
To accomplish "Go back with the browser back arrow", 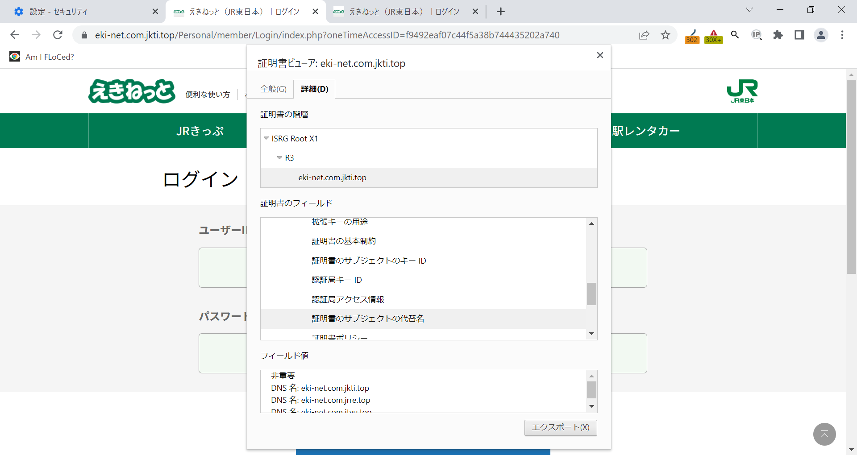I will pyautogui.click(x=15, y=35).
